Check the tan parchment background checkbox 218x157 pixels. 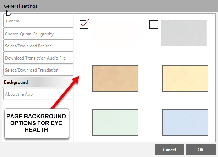[x=85, y=70]
